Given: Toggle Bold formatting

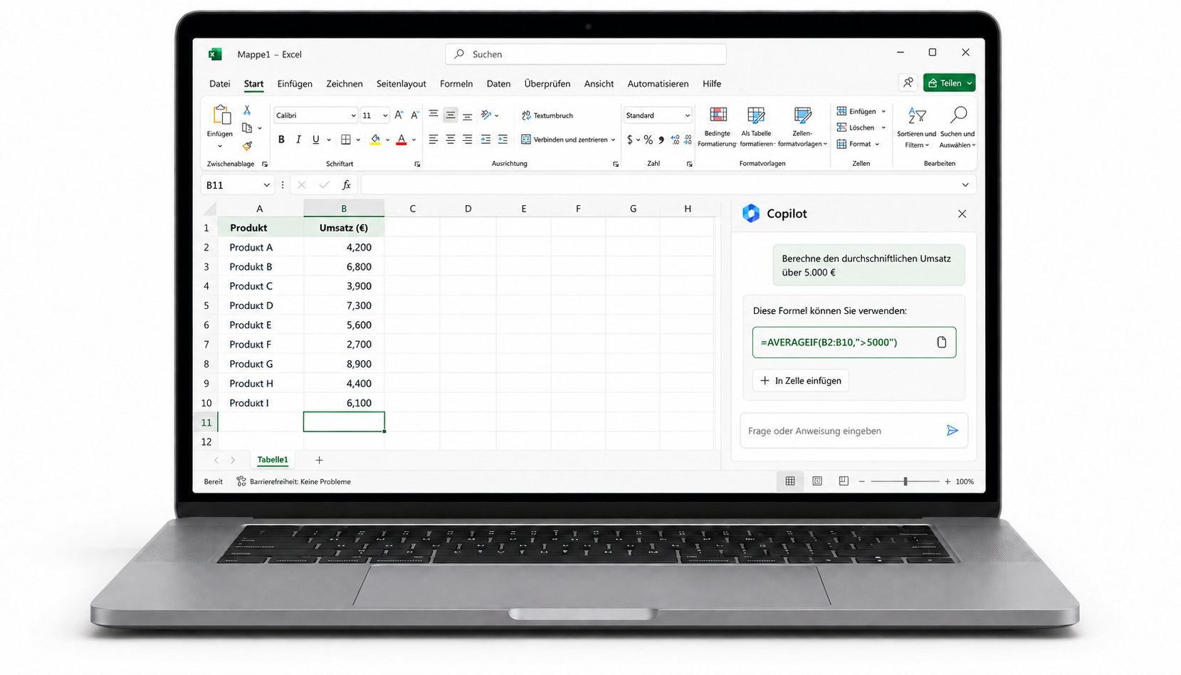Looking at the screenshot, I should (x=281, y=140).
